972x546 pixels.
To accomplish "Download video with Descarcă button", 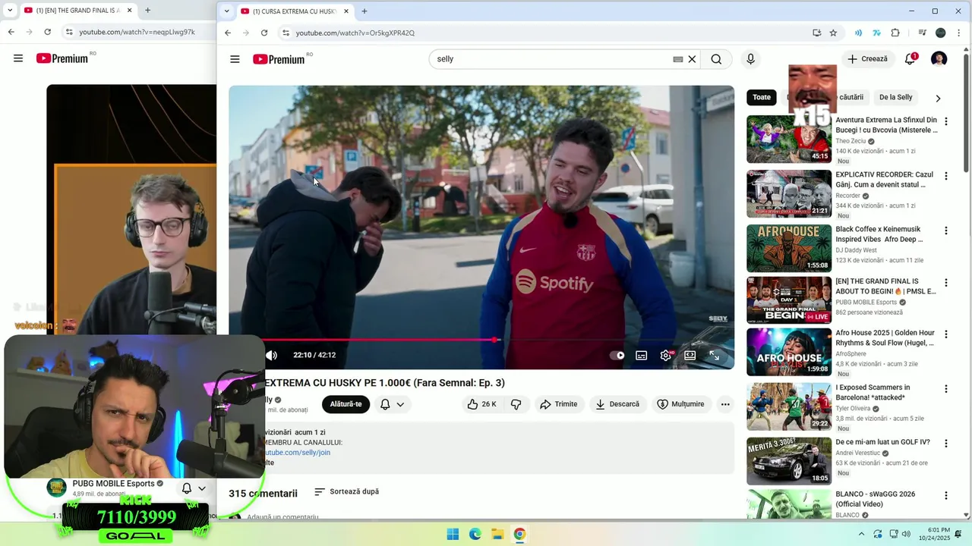I will click(617, 404).
